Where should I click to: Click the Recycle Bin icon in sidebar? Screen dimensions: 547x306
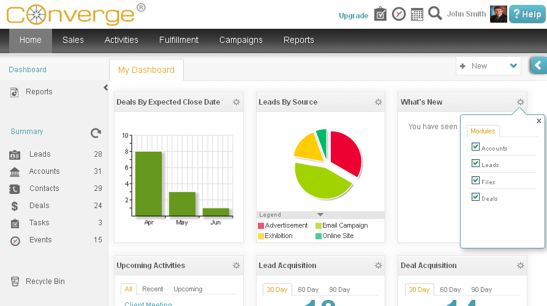(15, 282)
